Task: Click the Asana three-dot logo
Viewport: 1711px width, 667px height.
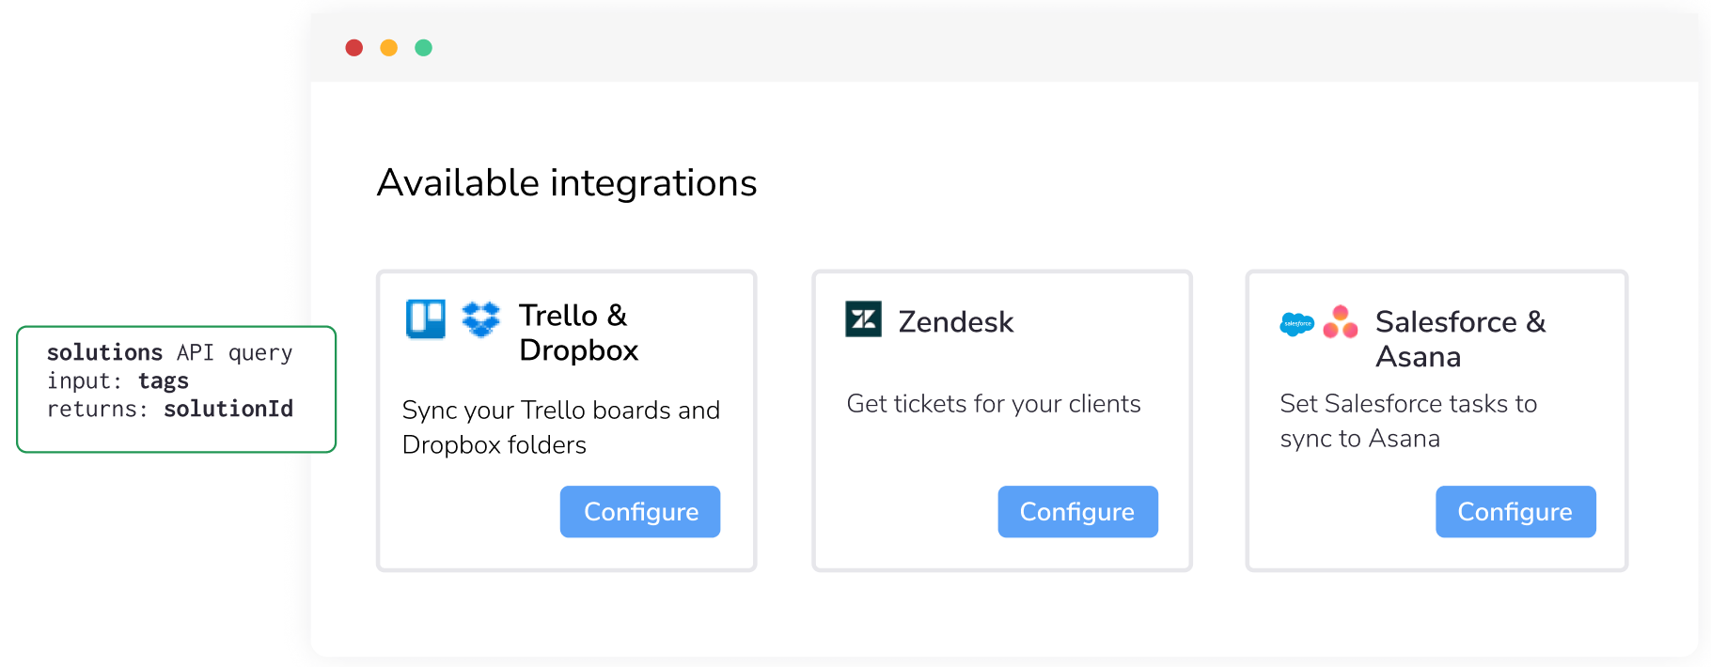Action: coord(1341,322)
